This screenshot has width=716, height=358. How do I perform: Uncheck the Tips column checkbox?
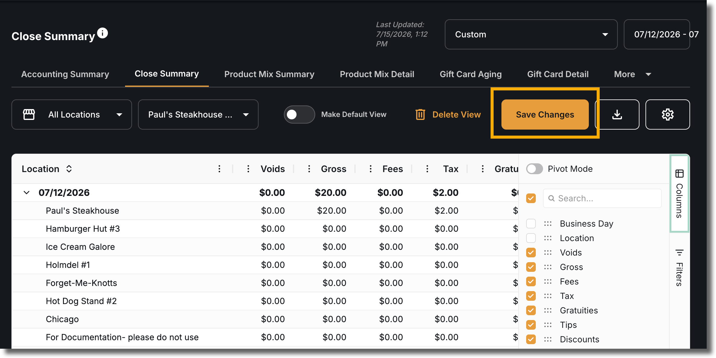click(531, 325)
